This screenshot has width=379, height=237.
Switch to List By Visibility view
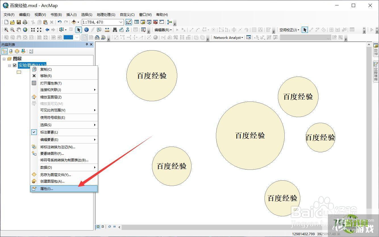pos(17,51)
